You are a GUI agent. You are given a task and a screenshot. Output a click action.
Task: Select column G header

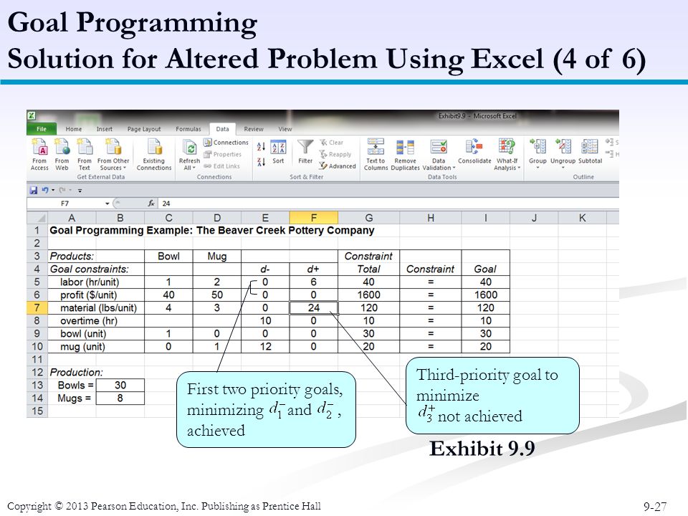tap(369, 218)
